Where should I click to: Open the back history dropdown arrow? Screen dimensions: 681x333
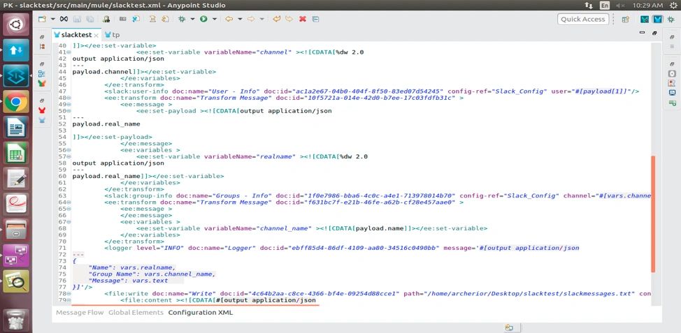point(240,19)
